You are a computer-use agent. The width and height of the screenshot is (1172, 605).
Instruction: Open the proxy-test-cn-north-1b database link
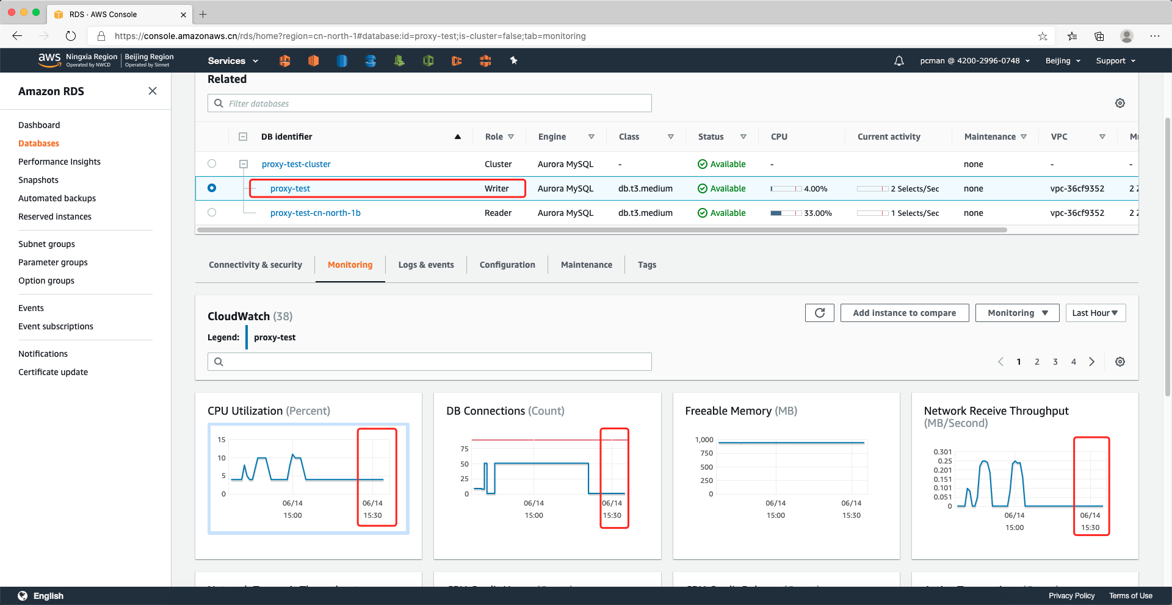click(315, 213)
